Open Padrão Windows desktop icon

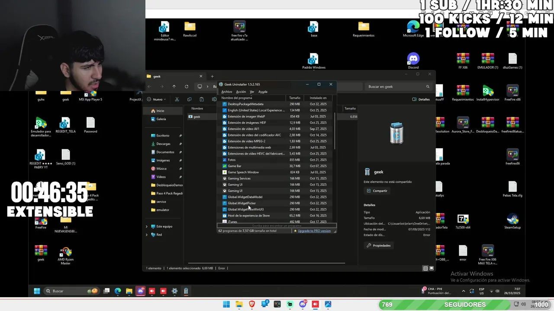[314, 61]
